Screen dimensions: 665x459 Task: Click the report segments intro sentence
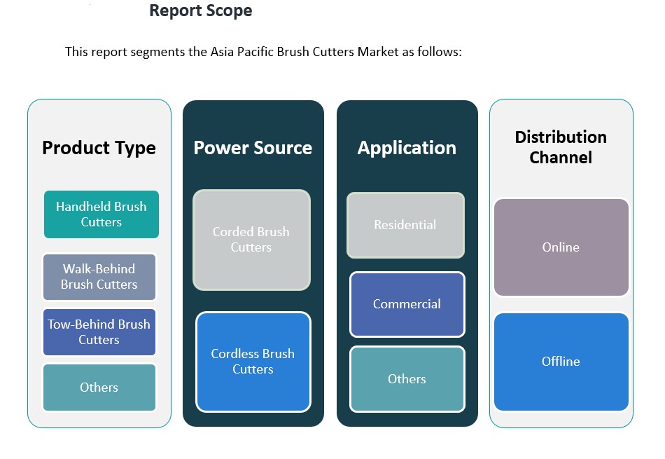tap(263, 52)
